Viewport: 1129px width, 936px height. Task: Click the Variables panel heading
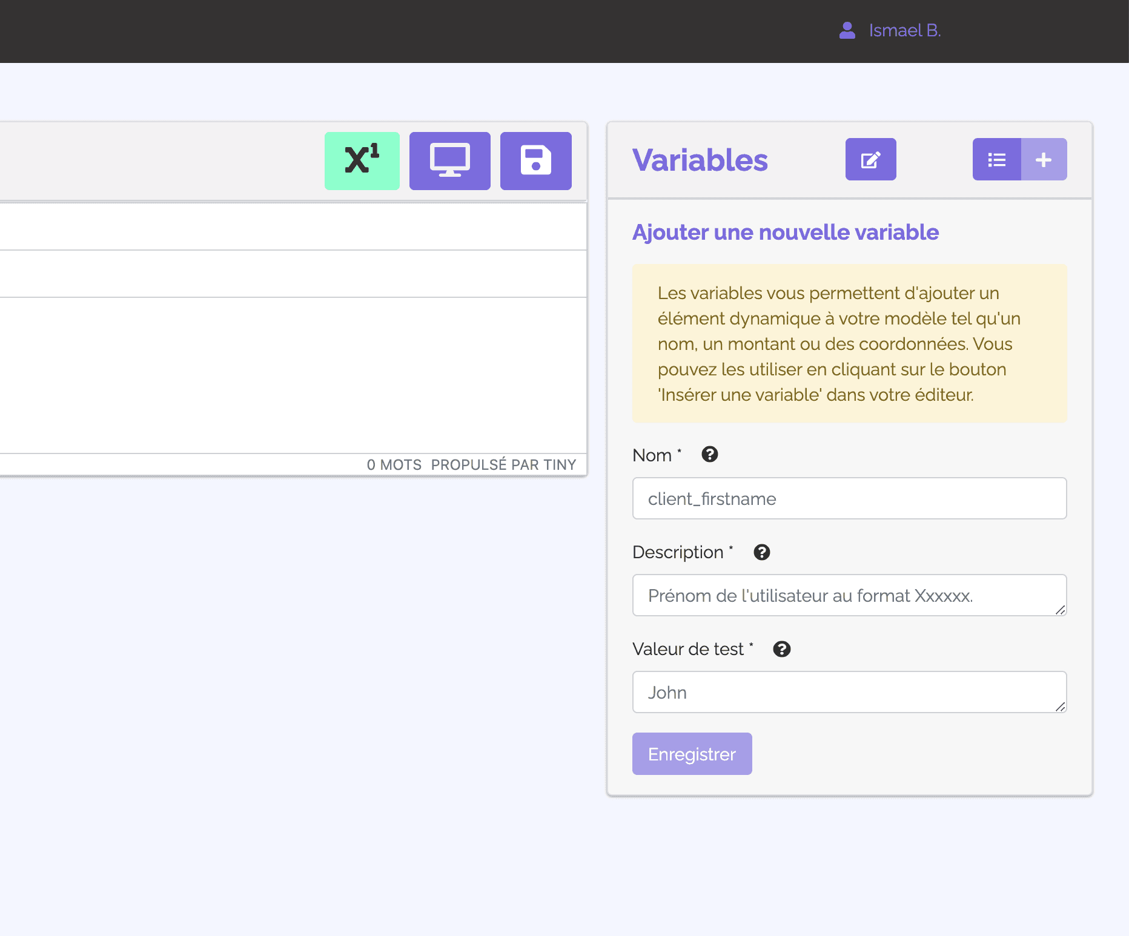[x=700, y=160]
